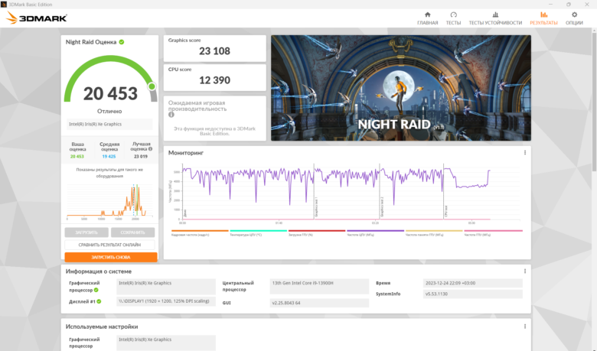Viewport: 597px width, 351px height.
Task: Click the Graphics score value 23 108
Action: [214, 51]
